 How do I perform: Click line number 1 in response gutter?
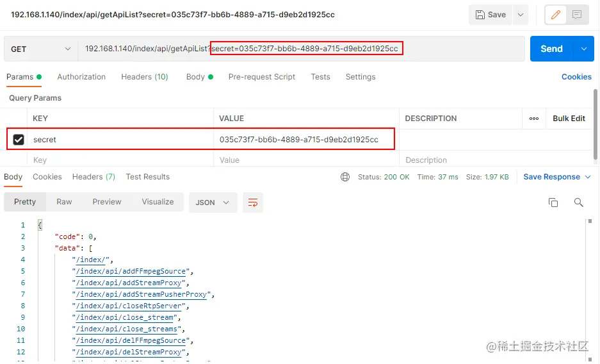[x=23, y=225]
